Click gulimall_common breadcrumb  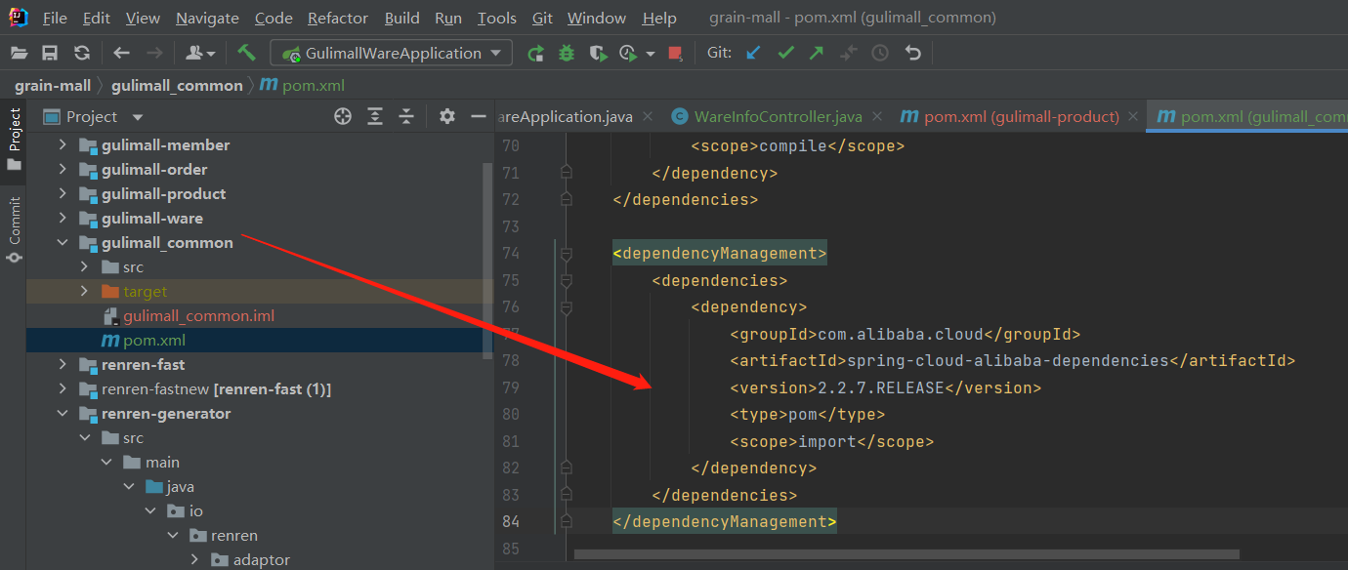pyautogui.click(x=177, y=85)
